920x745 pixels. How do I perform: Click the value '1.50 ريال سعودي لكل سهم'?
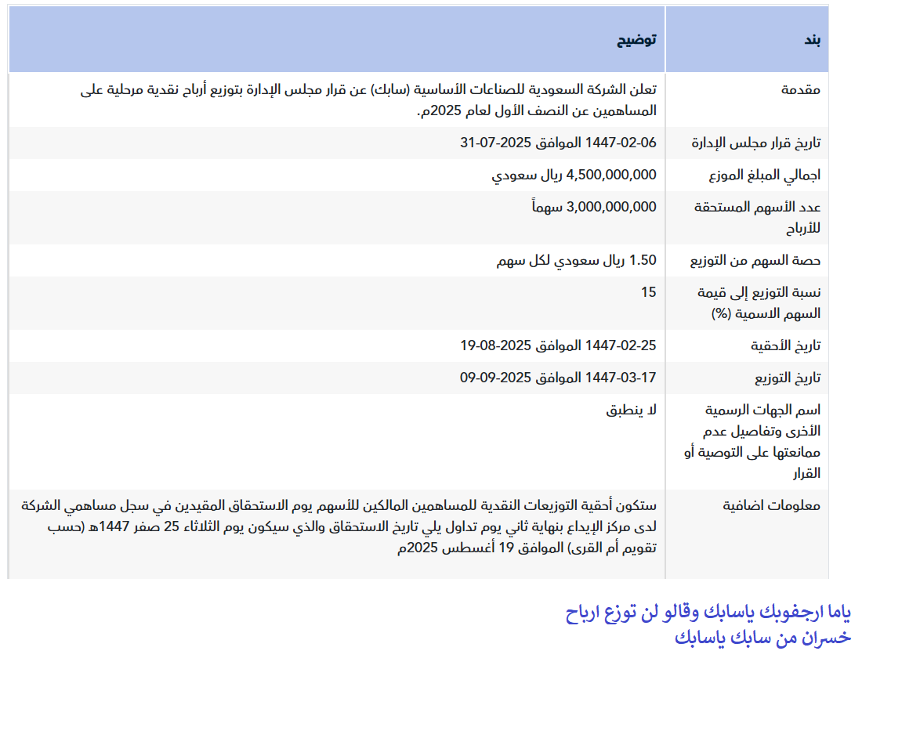tap(576, 260)
